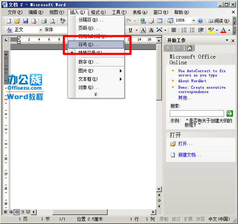The height and width of the screenshot is (224, 238).
Task: Click the Open folder toolbar icon
Action: point(17,21)
